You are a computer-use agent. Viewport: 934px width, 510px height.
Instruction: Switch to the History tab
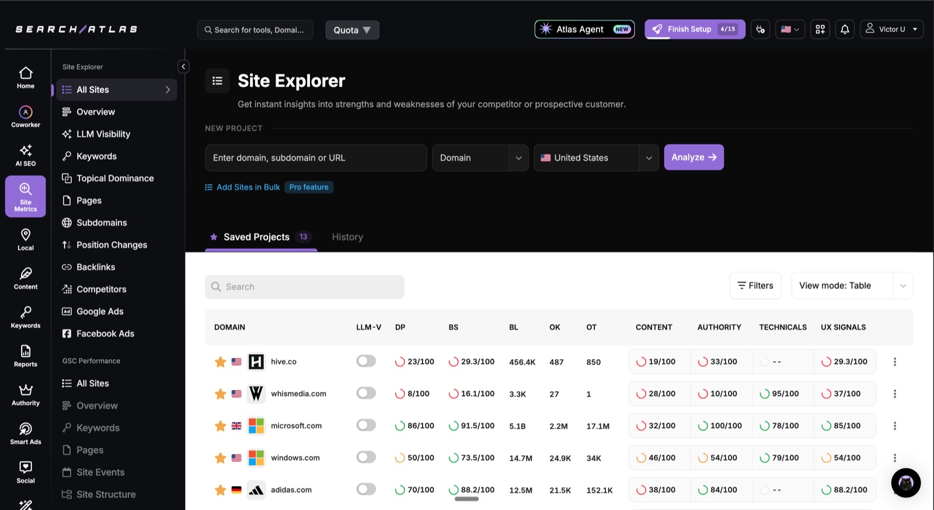click(x=347, y=237)
